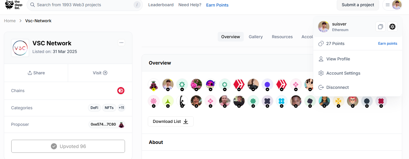This screenshot has width=409, height=159.
Task: Click the VSC Network logo image
Action: tap(20, 48)
